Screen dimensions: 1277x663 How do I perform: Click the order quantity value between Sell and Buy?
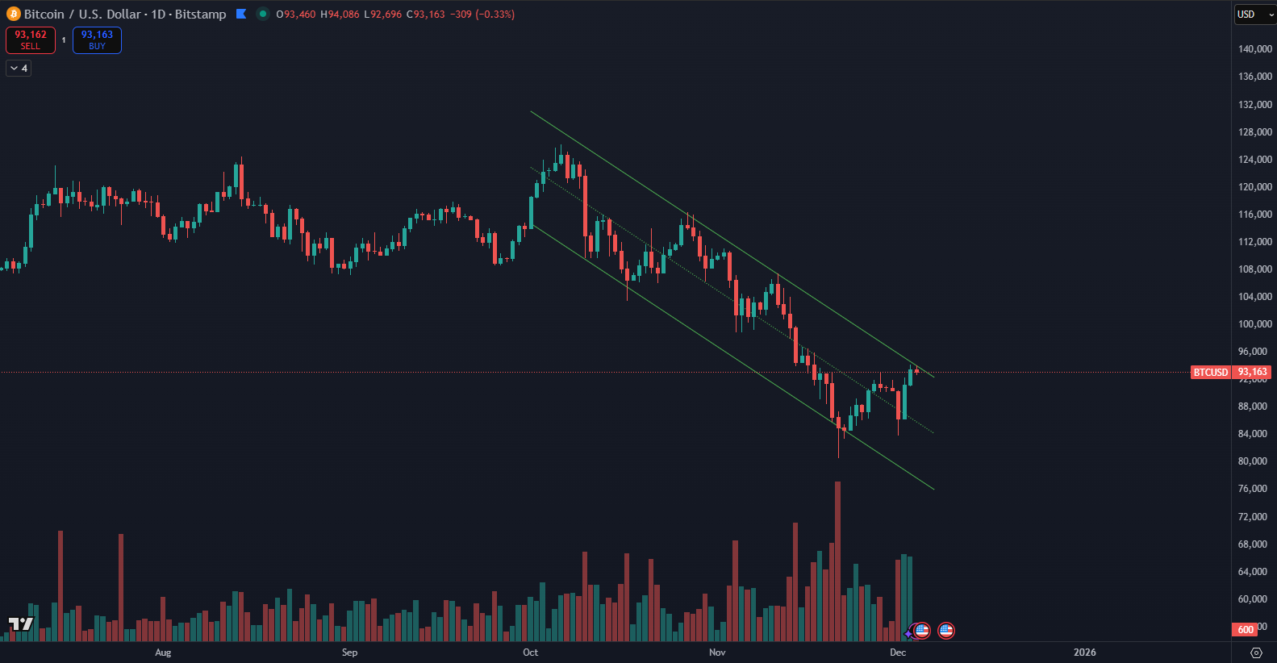[64, 40]
